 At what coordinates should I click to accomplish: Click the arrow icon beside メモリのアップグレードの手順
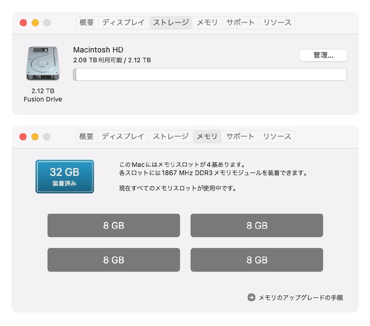251,297
